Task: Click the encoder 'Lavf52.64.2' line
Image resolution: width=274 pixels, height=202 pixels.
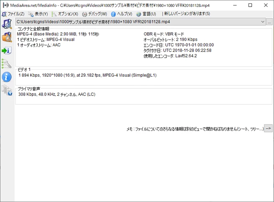Action: pyautogui.click(x=170, y=56)
